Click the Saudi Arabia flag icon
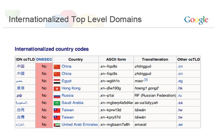216x136 pixels. tap(57, 103)
